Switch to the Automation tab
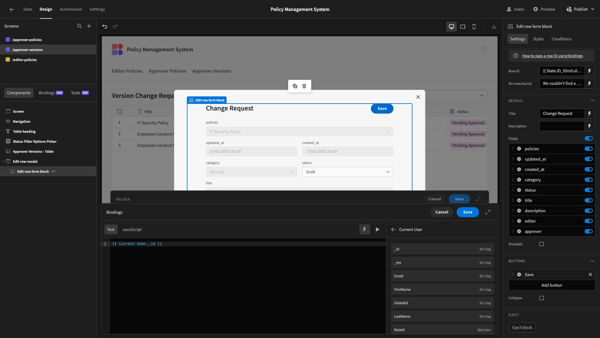The width and height of the screenshot is (600, 338). (71, 9)
